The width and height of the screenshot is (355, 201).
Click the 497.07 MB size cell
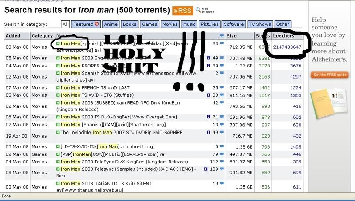[241, 154]
